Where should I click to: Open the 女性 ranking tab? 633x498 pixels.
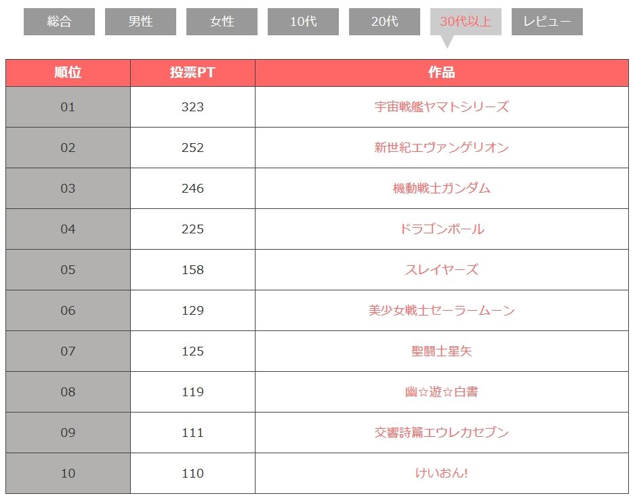[x=222, y=22]
